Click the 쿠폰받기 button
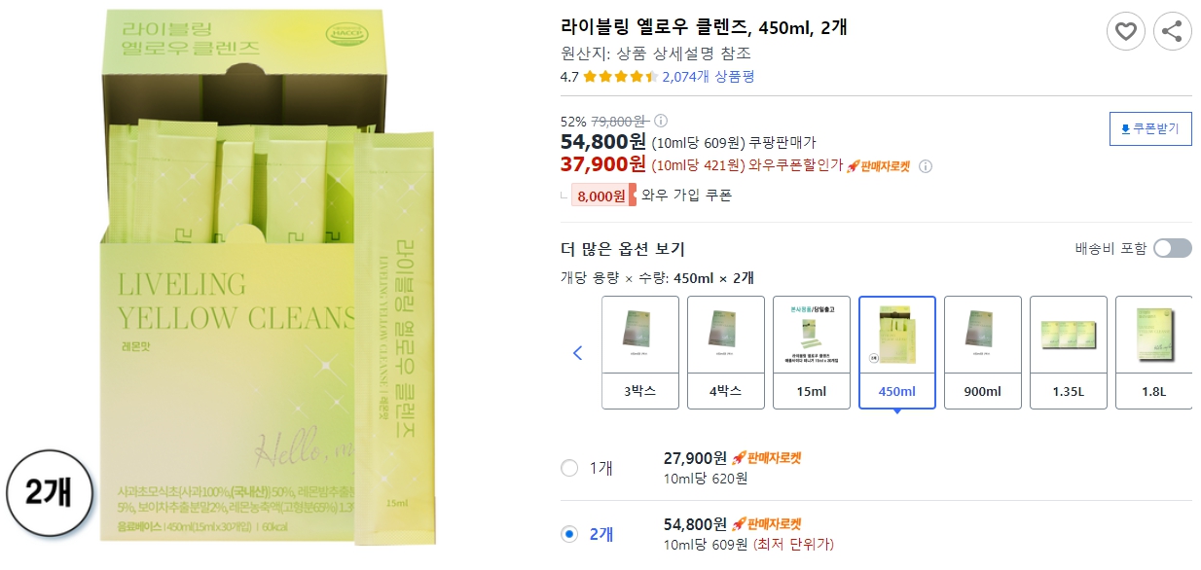Image resolution: width=1201 pixels, height=570 pixels. pyautogui.click(x=1149, y=127)
